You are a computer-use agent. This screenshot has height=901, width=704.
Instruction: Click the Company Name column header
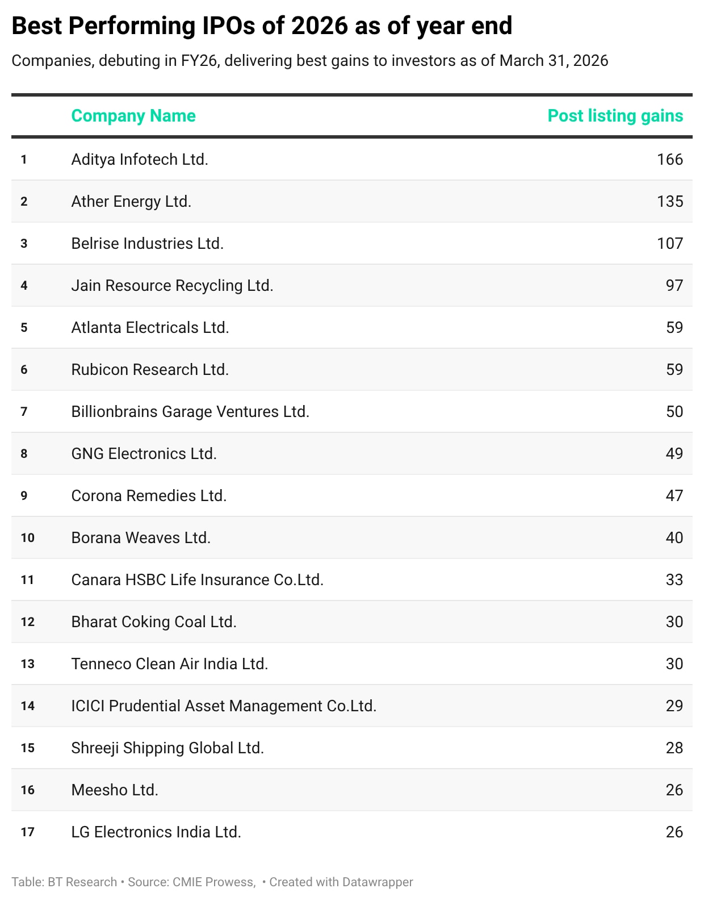(x=133, y=116)
